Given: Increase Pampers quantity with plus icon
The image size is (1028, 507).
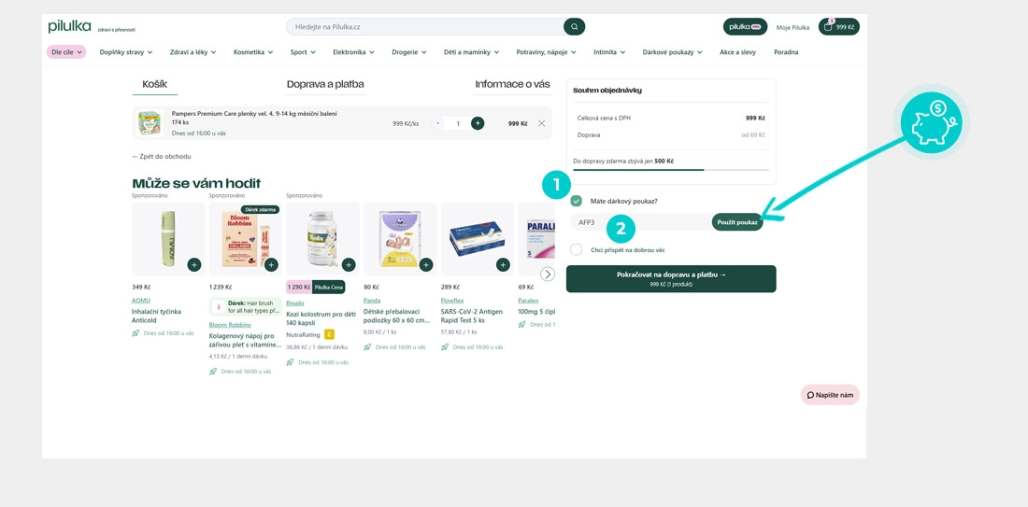Looking at the screenshot, I should pos(478,123).
